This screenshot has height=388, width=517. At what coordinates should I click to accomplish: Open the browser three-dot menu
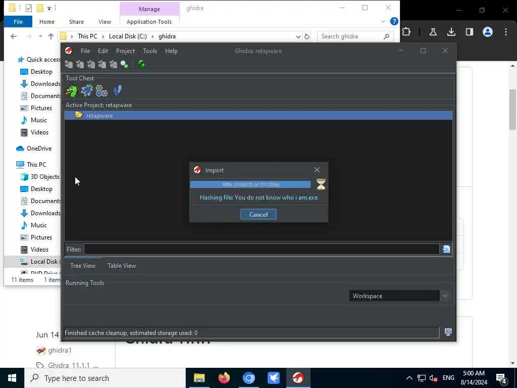pos(506,32)
